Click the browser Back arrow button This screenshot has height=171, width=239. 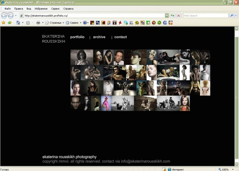pyautogui.click(x=4, y=16)
